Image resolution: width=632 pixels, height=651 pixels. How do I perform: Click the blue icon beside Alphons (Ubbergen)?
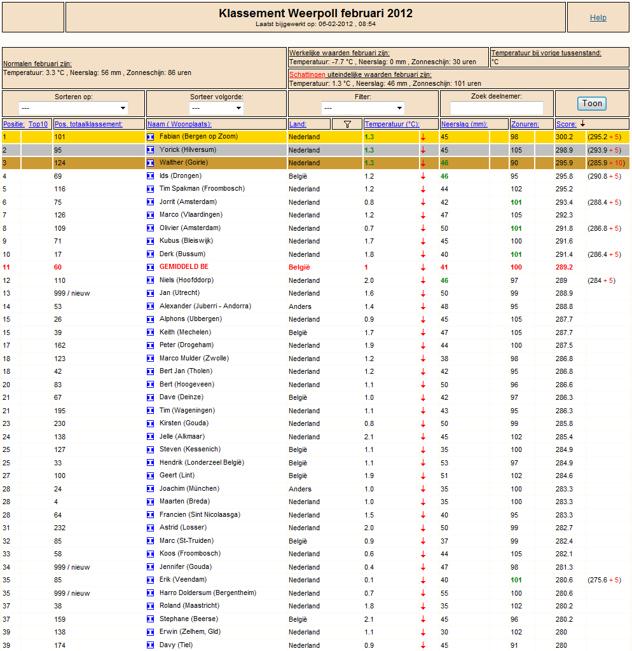(150, 319)
